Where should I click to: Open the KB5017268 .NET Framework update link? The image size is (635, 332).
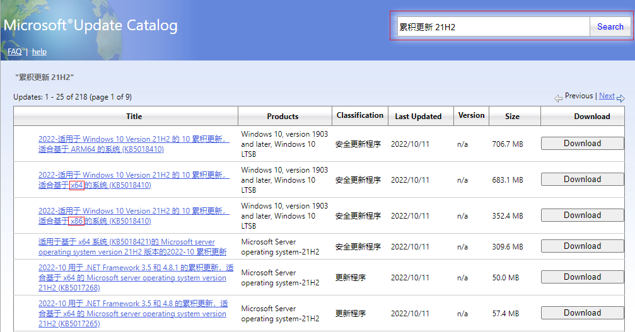point(136,277)
